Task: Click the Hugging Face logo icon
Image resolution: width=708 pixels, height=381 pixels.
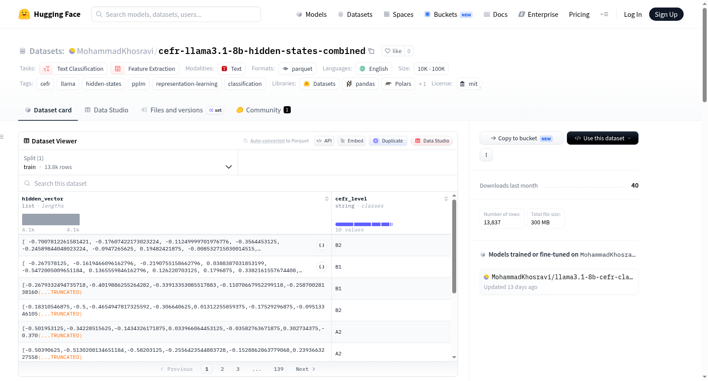Action: point(24,14)
